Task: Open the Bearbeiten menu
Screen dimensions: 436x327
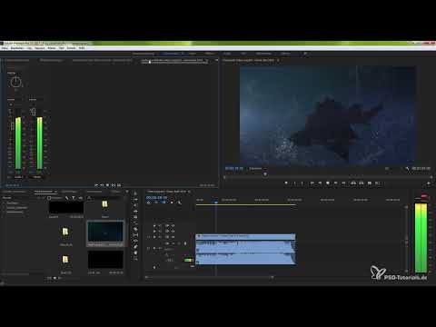Action: click(x=17, y=48)
